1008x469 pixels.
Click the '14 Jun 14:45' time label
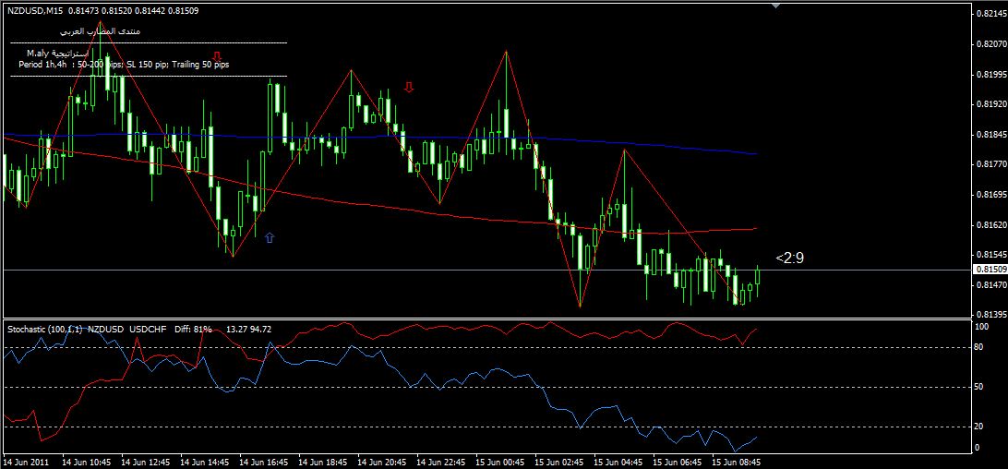coord(204,462)
